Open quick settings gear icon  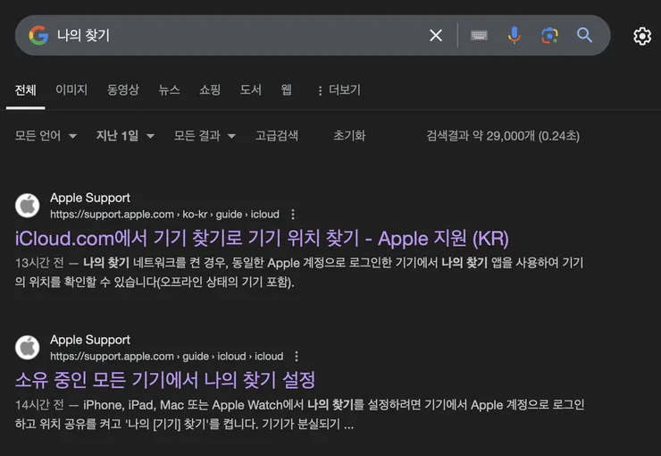coord(642,36)
